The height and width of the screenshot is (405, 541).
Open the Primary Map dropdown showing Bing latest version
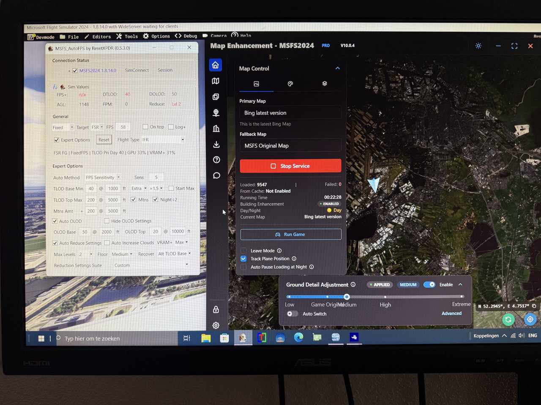tap(291, 113)
